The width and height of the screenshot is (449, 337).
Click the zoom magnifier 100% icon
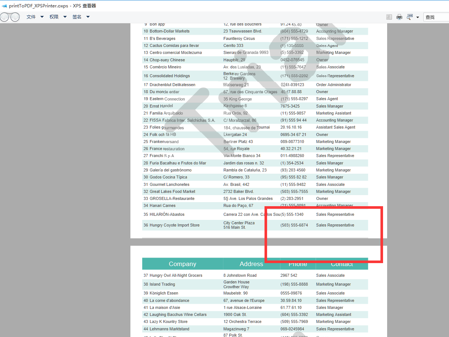(410, 17)
